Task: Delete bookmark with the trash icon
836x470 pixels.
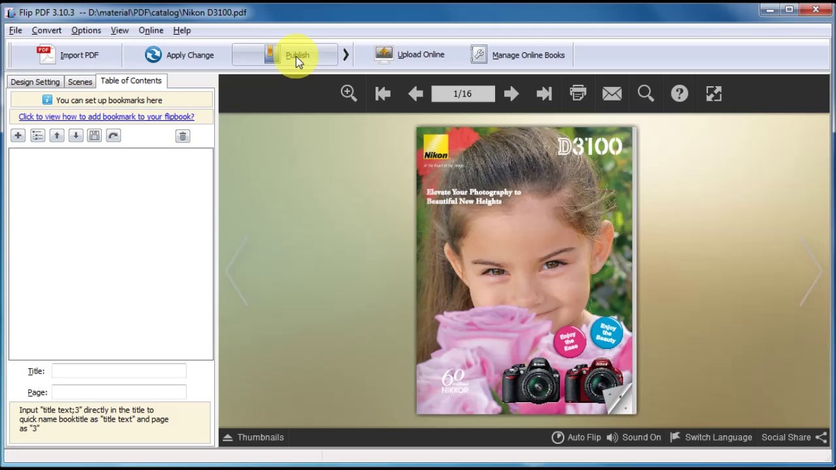Action: click(x=183, y=136)
